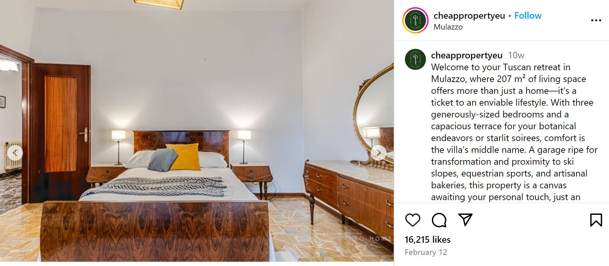Share the post using the paper plane icon

(465, 220)
